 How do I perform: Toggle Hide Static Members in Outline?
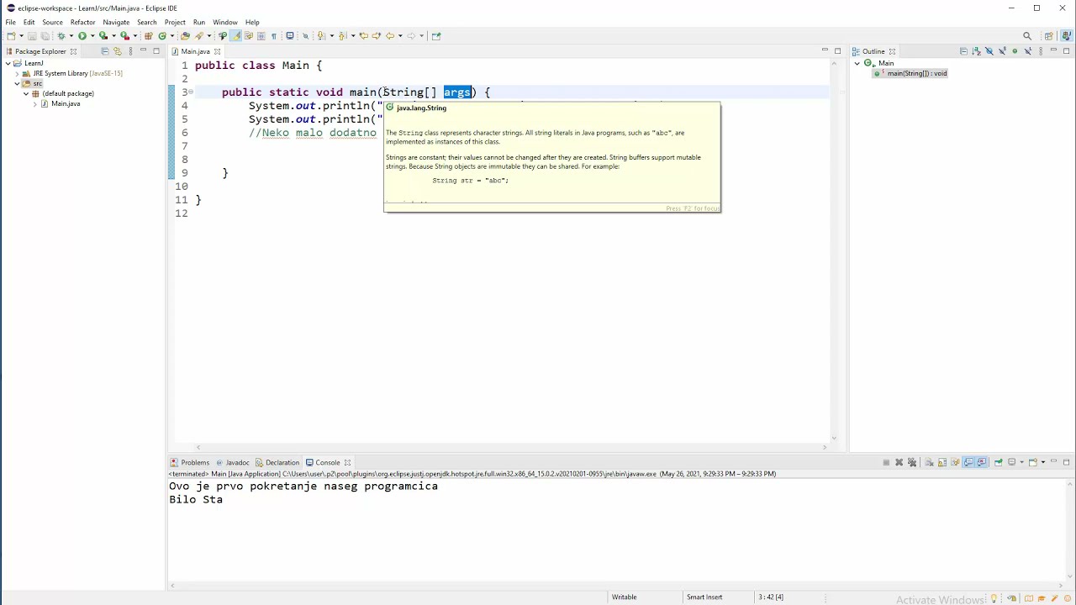[1003, 51]
